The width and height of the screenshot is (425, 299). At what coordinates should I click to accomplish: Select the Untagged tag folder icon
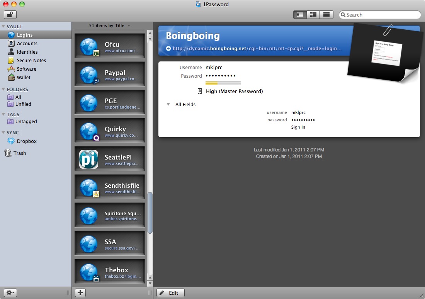pos(10,121)
